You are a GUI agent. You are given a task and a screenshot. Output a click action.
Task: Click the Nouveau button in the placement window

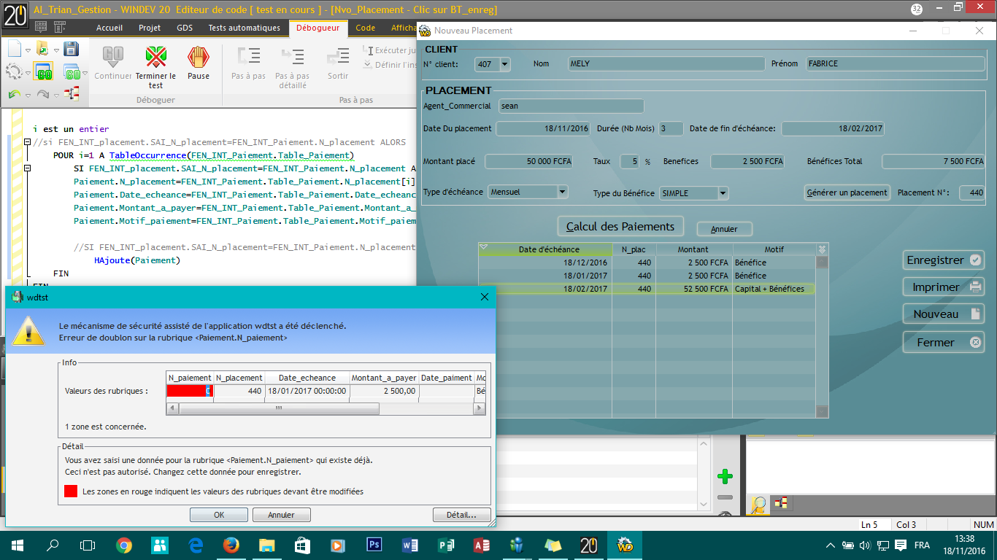point(943,314)
